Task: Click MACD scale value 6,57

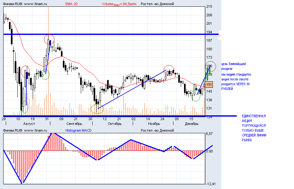Action: coord(209,134)
